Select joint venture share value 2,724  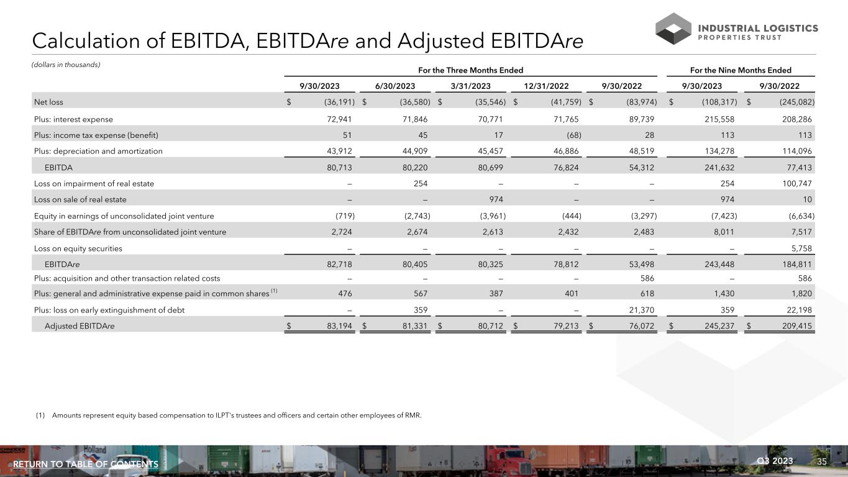[x=343, y=232]
